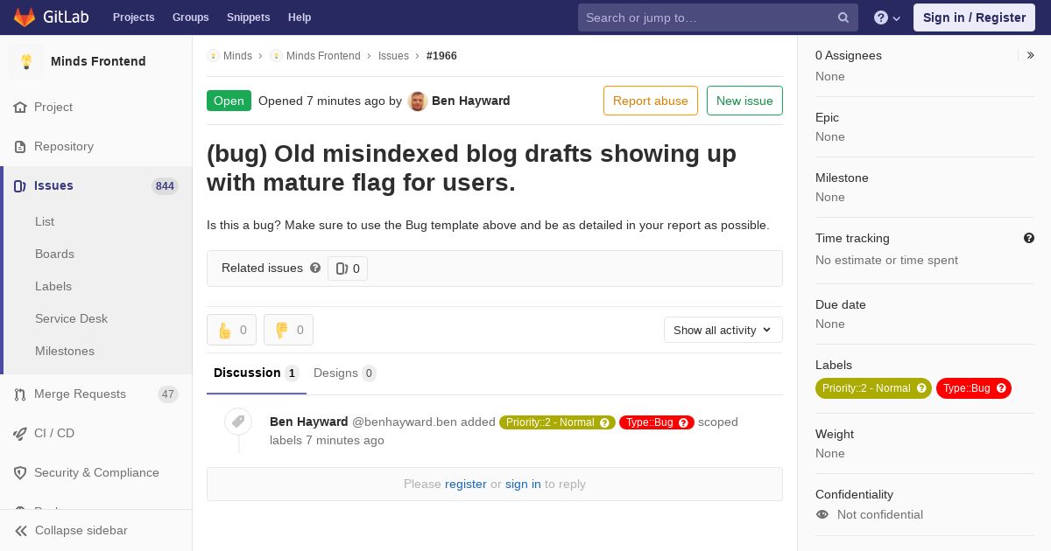This screenshot has width=1051, height=551.
Task: Click the green Open status badge
Action: [229, 101]
